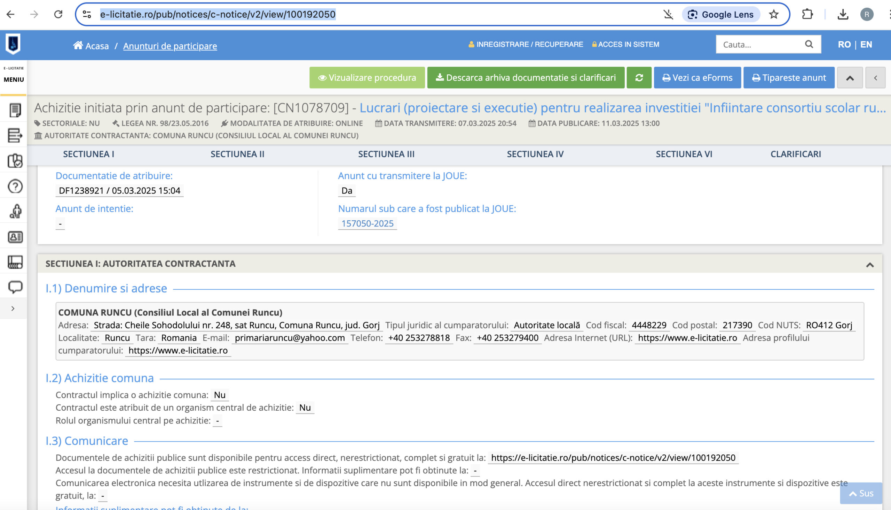Collapse the header with the up chevron button
Screen dimensions: 891x510
[850, 78]
